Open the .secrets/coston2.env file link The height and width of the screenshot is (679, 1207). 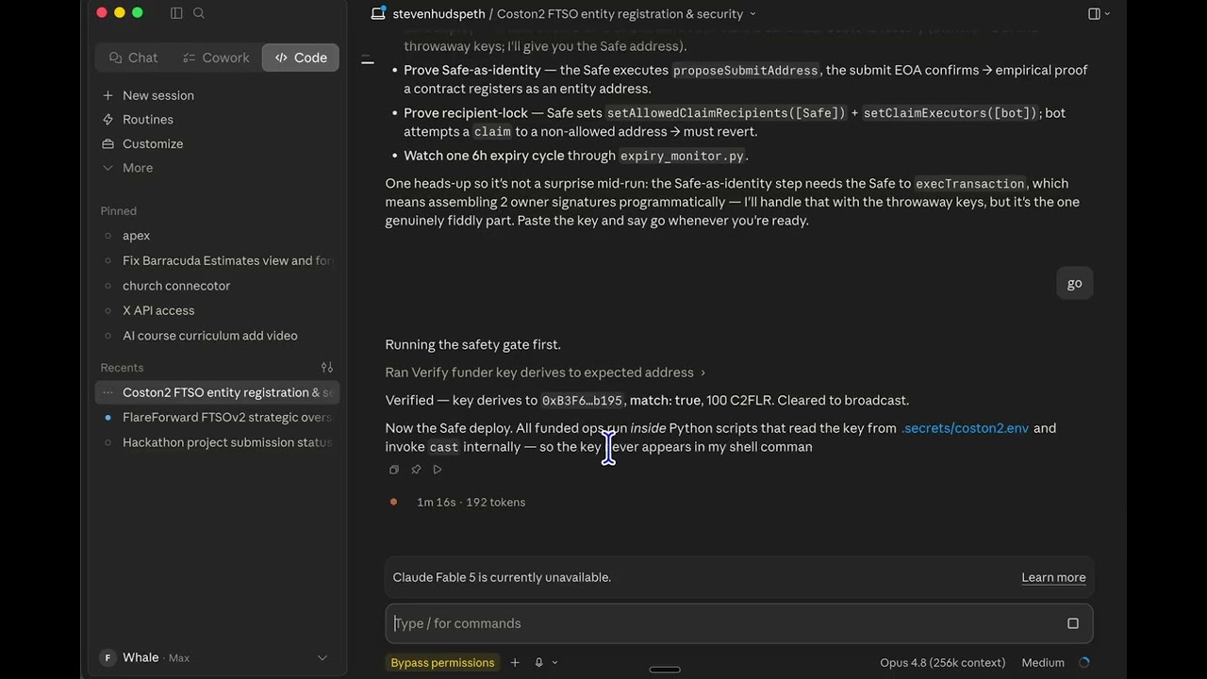[x=965, y=428]
